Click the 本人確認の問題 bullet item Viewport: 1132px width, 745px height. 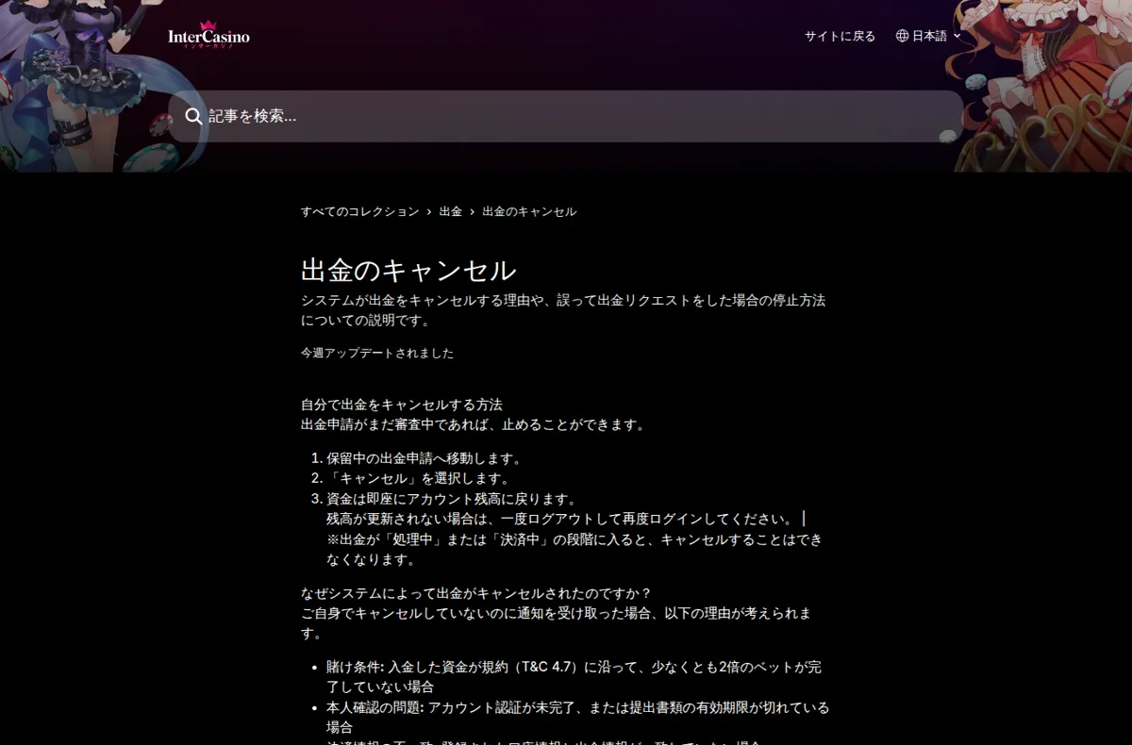click(x=577, y=717)
